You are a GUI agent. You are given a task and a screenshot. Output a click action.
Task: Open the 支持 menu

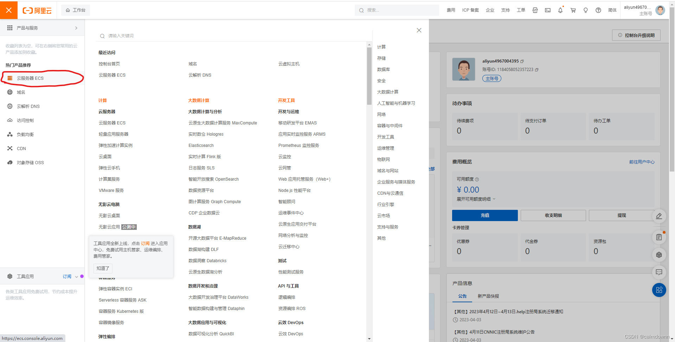click(x=506, y=10)
